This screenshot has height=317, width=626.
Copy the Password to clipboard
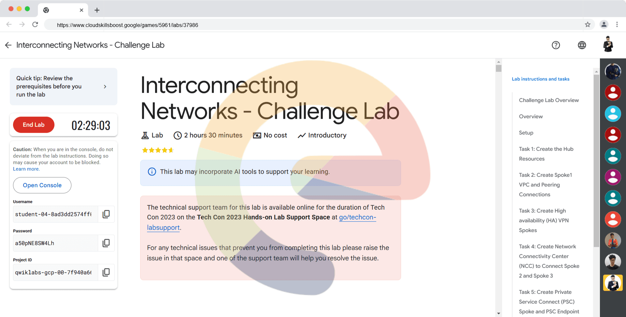click(106, 243)
